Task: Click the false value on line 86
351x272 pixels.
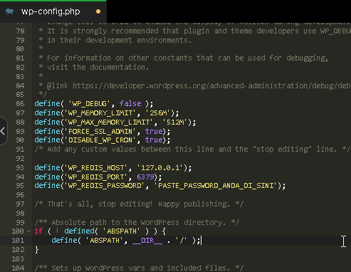Action: (130, 104)
